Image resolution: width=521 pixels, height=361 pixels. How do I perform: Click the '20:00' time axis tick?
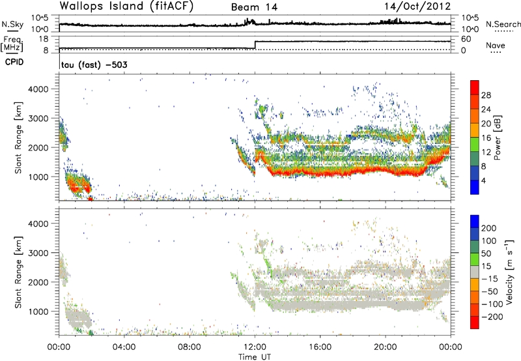tap(386, 347)
